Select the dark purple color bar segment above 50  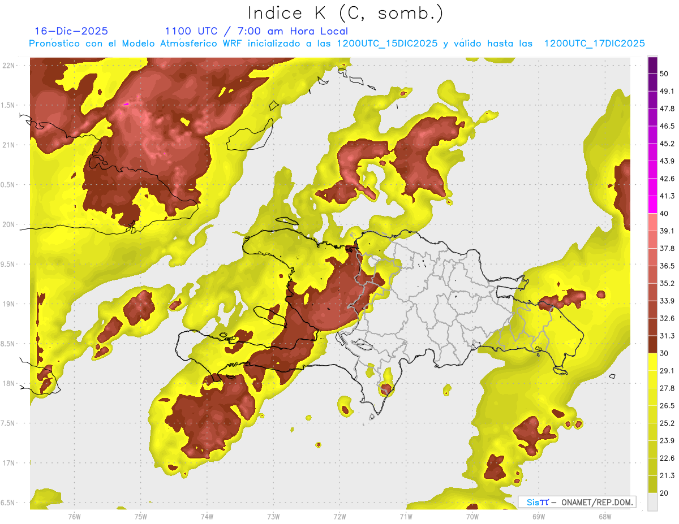point(652,65)
